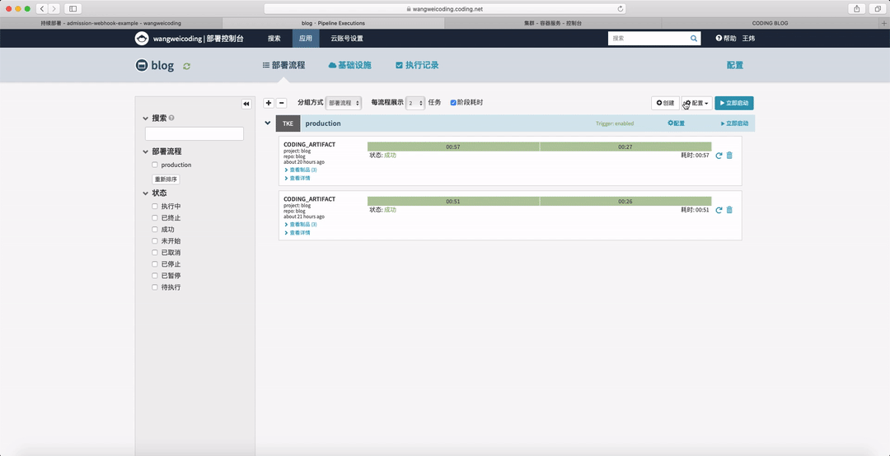The width and height of the screenshot is (890, 456).
Task: Click 立即启动 in the production row
Action: click(734, 123)
